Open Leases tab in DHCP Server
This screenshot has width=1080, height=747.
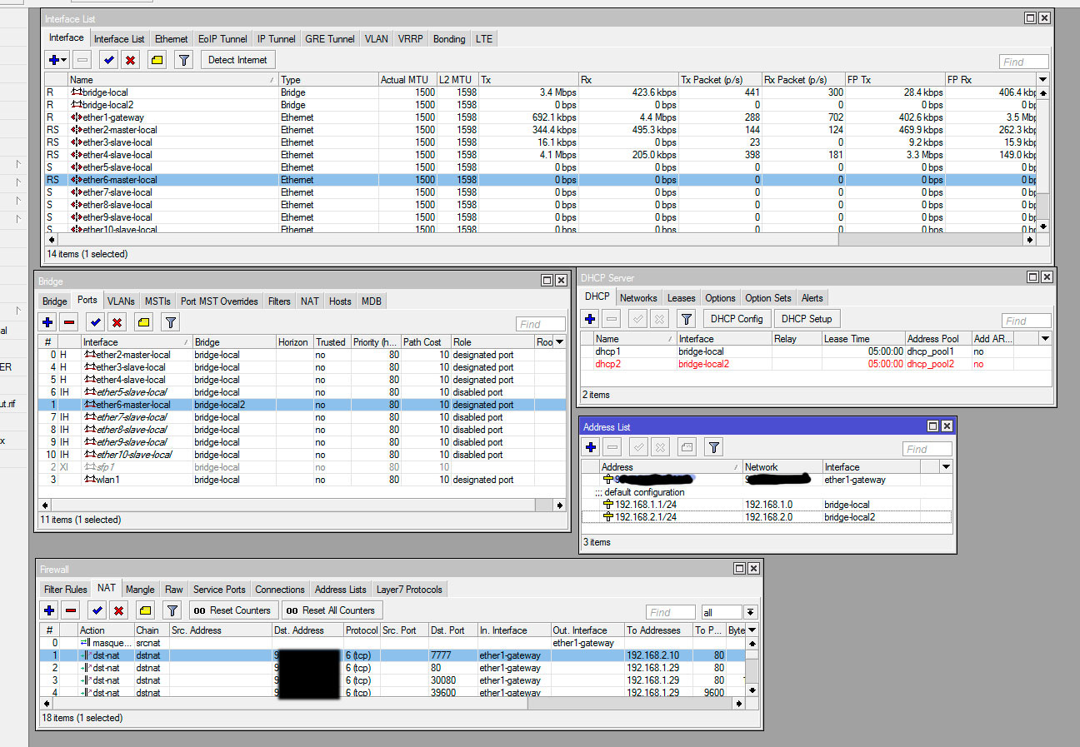681,297
